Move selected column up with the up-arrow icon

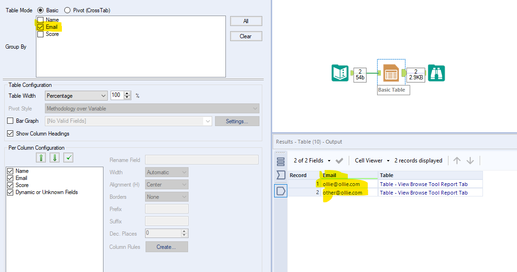pos(41,157)
